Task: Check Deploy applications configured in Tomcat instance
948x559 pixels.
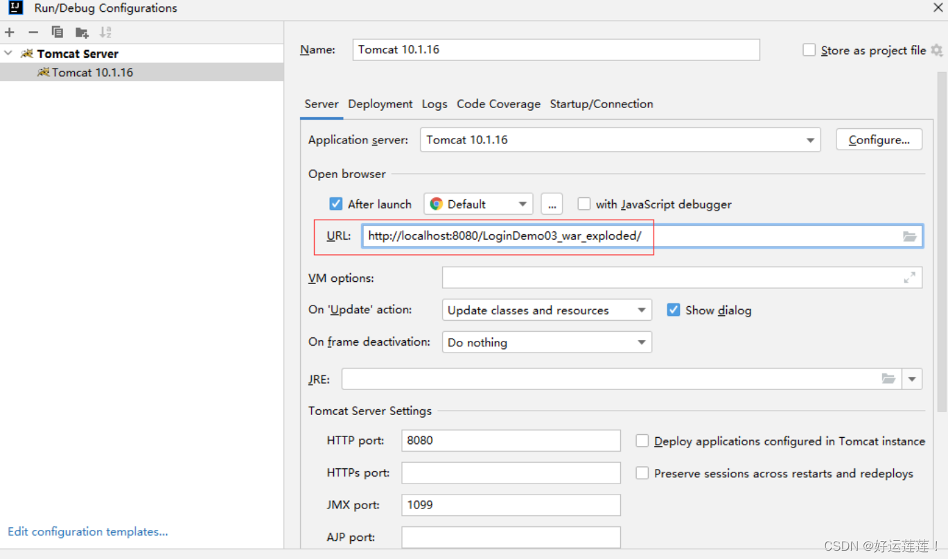Action: pos(642,441)
